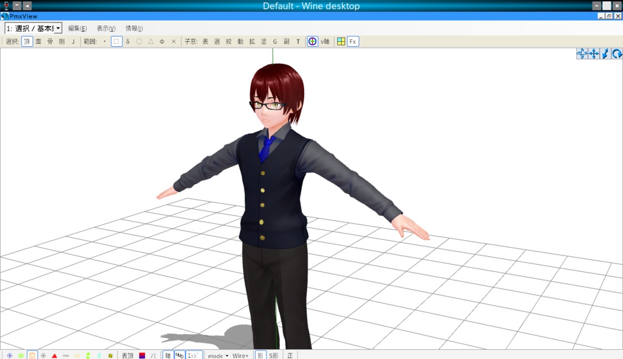This screenshot has height=359, width=623.
Task: Open the material (表) subwindow
Action: [204, 41]
